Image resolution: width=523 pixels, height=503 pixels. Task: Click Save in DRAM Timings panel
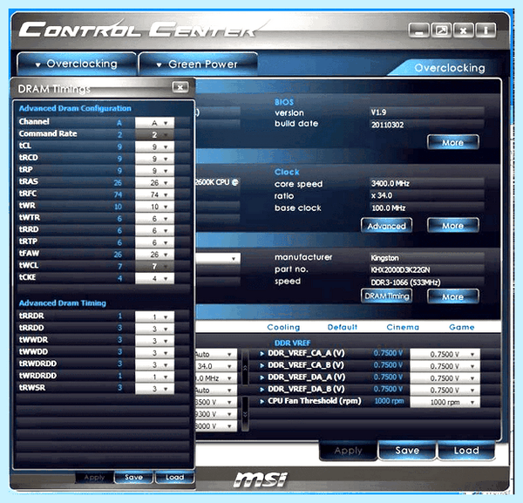[x=133, y=478]
